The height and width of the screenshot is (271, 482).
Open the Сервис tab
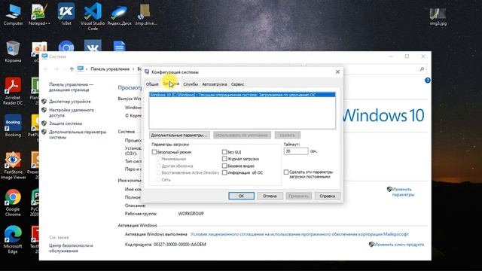237,84
